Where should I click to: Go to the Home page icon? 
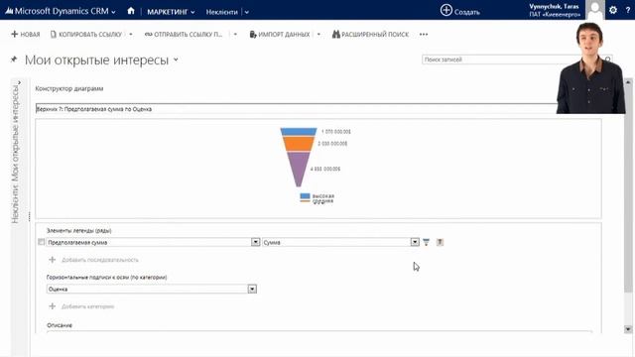tap(131, 11)
